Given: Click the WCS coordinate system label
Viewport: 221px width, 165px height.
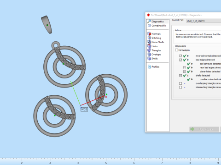Looking at the screenshot, I should 84,110.
